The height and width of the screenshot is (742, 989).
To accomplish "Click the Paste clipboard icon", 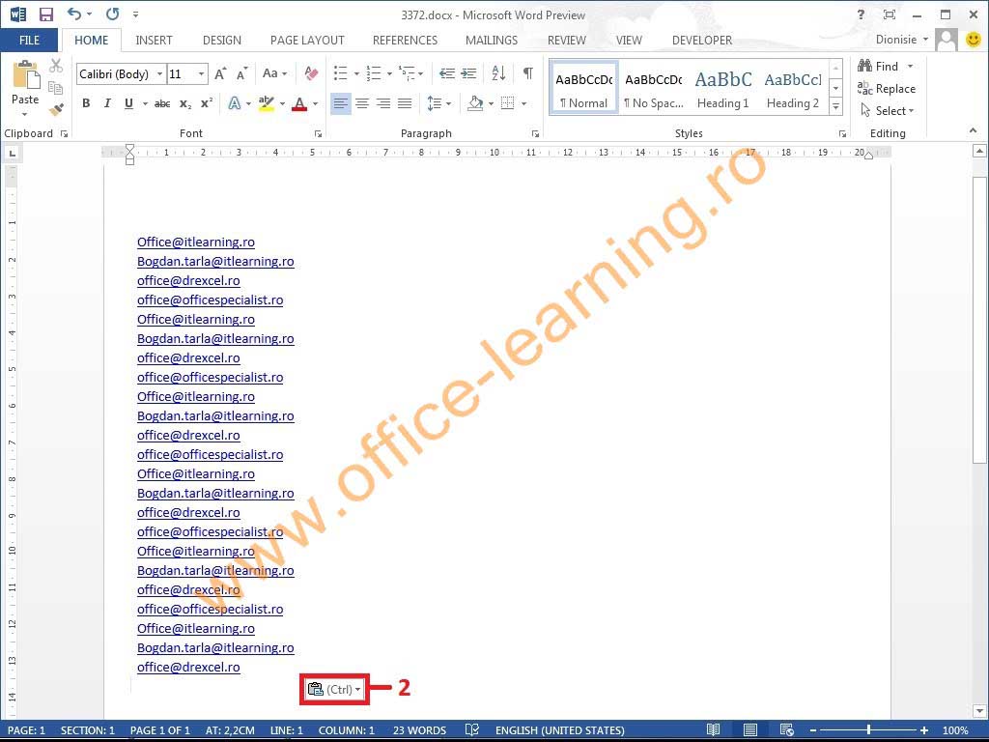I will [26, 75].
